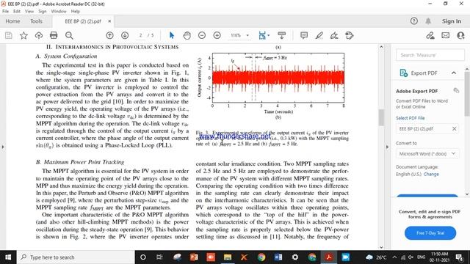Open the Windows Start menu
The image size is (470, 264).
(x=8, y=257)
